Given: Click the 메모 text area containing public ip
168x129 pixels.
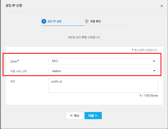Looking at the screenshot, I should 103,85.
